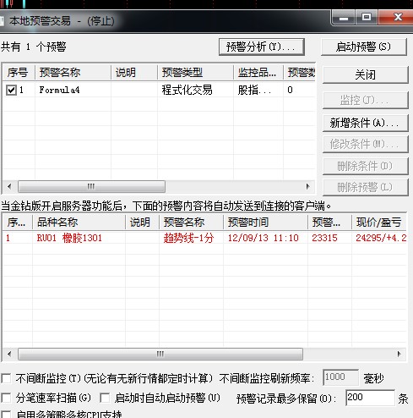This screenshot has height=418, width=413.
Task: Click the 删除条件(D) button
Action: (x=366, y=166)
